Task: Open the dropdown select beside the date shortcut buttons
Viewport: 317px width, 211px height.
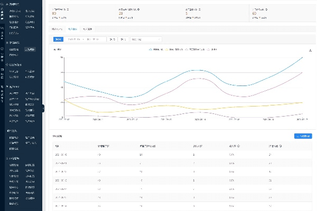Action: tap(145, 39)
